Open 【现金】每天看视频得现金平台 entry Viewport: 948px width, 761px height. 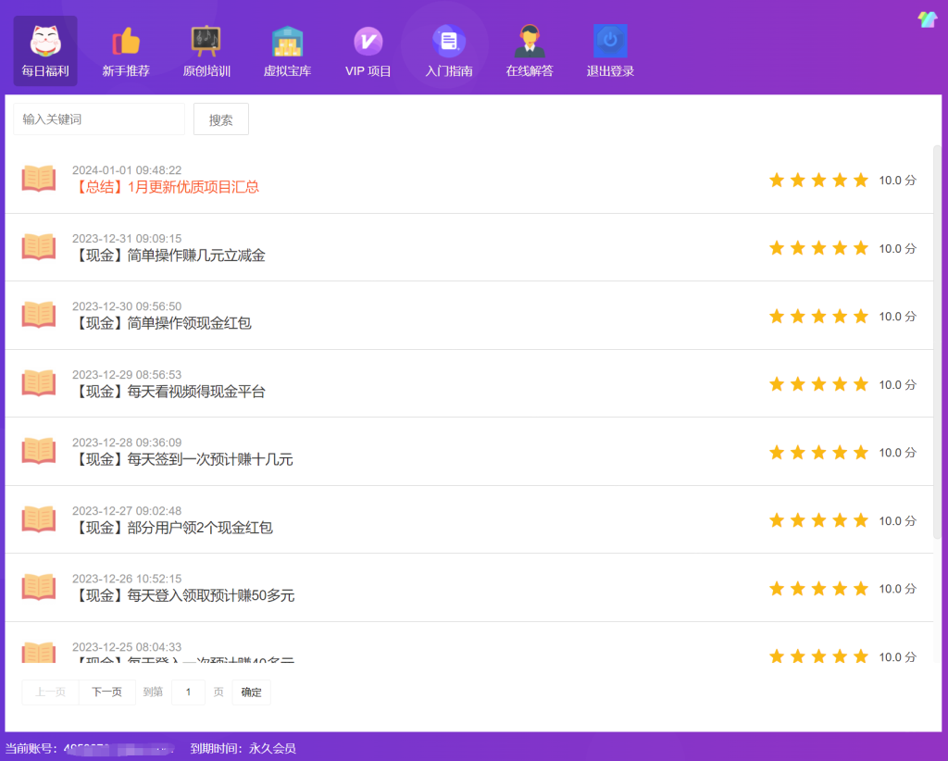click(168, 392)
